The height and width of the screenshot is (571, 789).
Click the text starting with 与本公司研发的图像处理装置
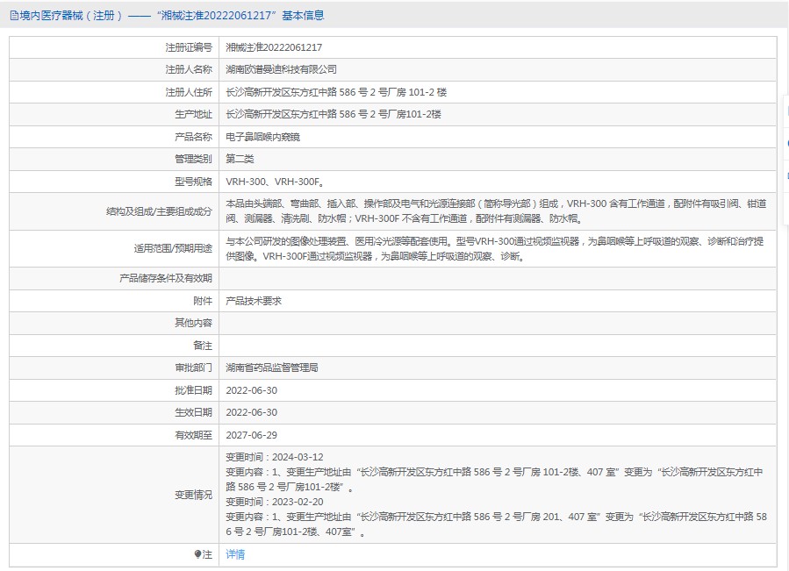pyautogui.click(x=495, y=248)
